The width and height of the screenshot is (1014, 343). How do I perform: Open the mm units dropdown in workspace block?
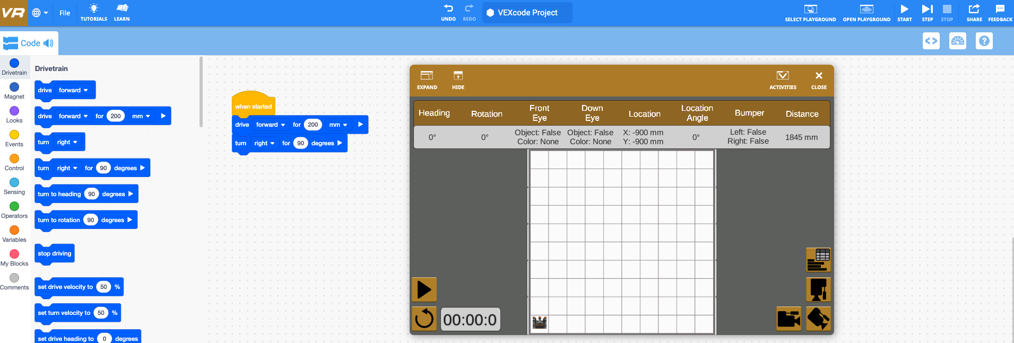coord(338,125)
